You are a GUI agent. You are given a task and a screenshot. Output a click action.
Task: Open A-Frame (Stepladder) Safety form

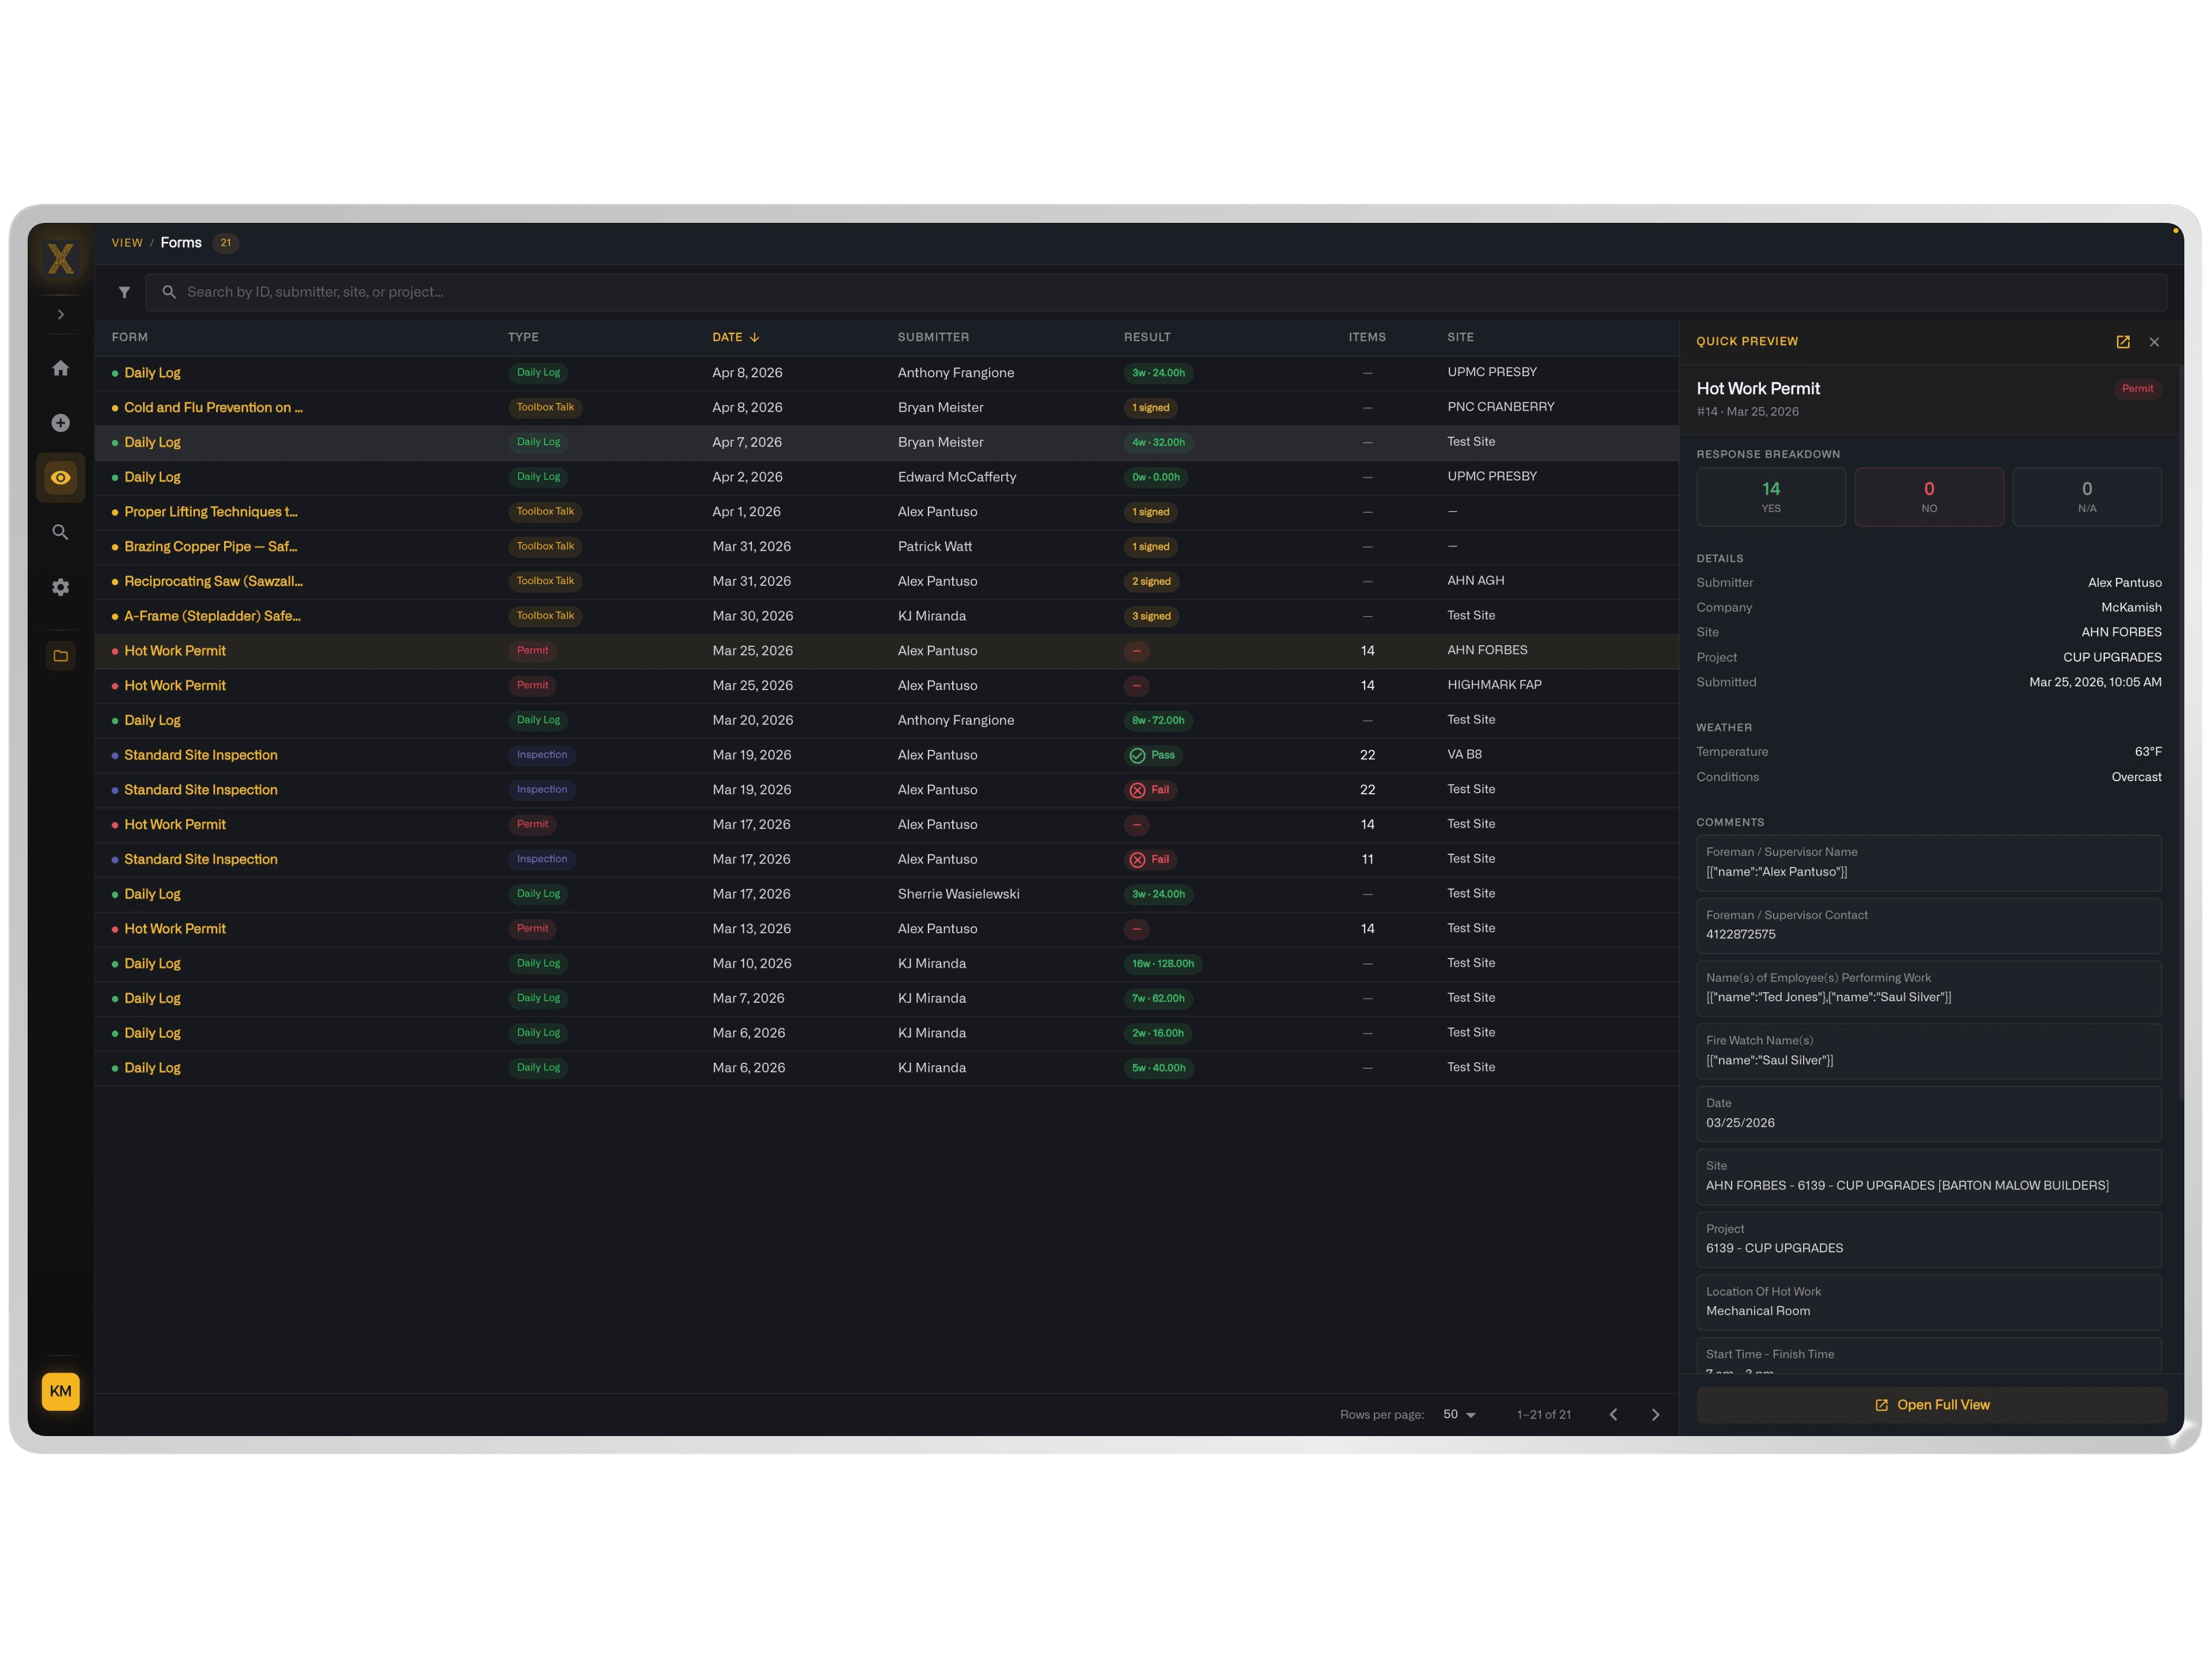tap(212, 616)
